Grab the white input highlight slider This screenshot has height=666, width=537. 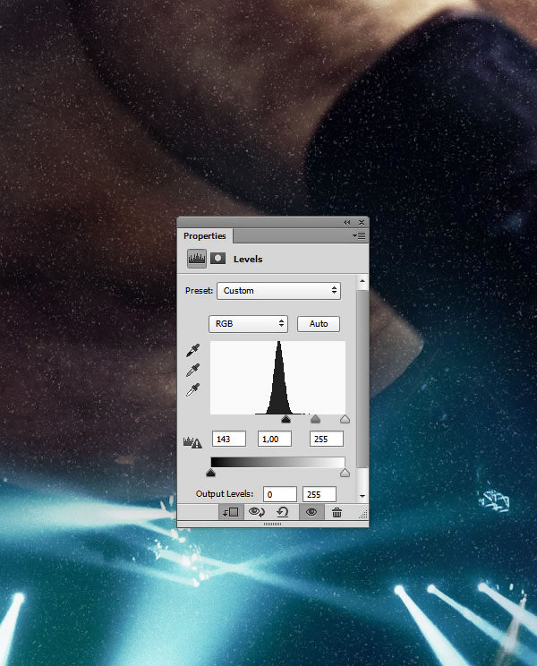click(345, 419)
